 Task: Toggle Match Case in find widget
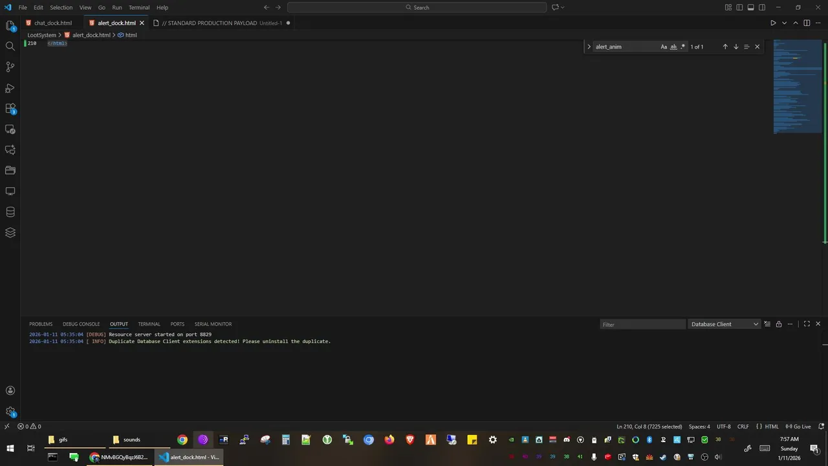click(664, 47)
